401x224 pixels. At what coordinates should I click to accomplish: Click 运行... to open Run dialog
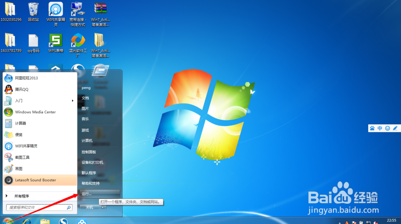pyautogui.click(x=100, y=193)
